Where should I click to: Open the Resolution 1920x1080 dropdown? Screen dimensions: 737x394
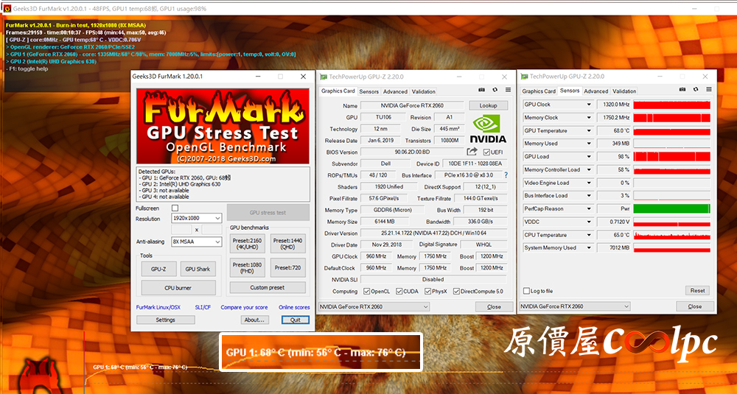196,219
